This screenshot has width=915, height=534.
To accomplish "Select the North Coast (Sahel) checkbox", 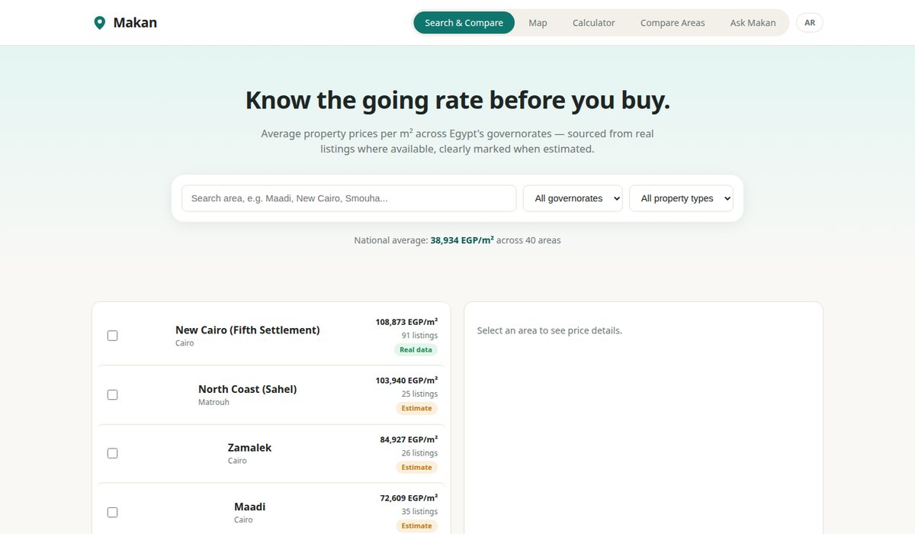I will pos(113,394).
